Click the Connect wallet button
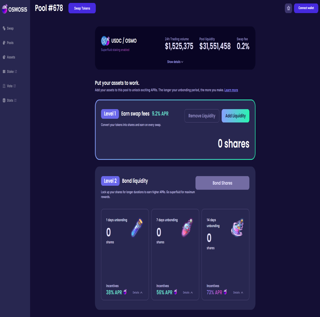 [x=306, y=8]
